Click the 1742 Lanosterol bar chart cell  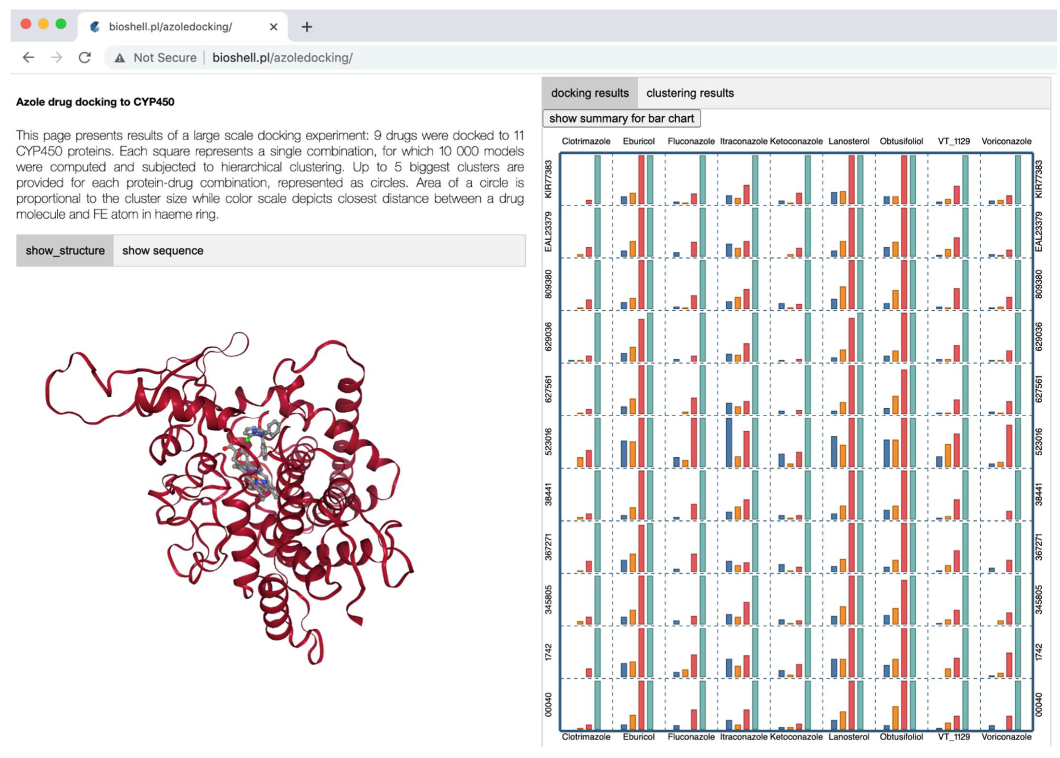(848, 652)
